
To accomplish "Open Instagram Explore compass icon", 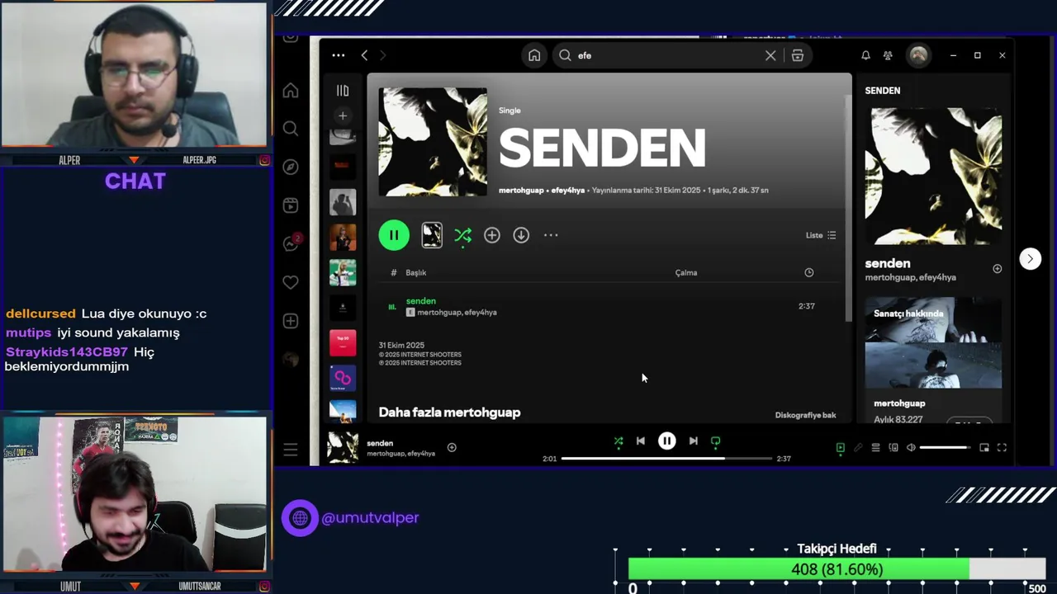I will (291, 167).
